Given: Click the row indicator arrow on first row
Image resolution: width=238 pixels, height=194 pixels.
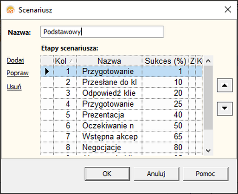Looking at the screenshot, I should pos(47,72).
